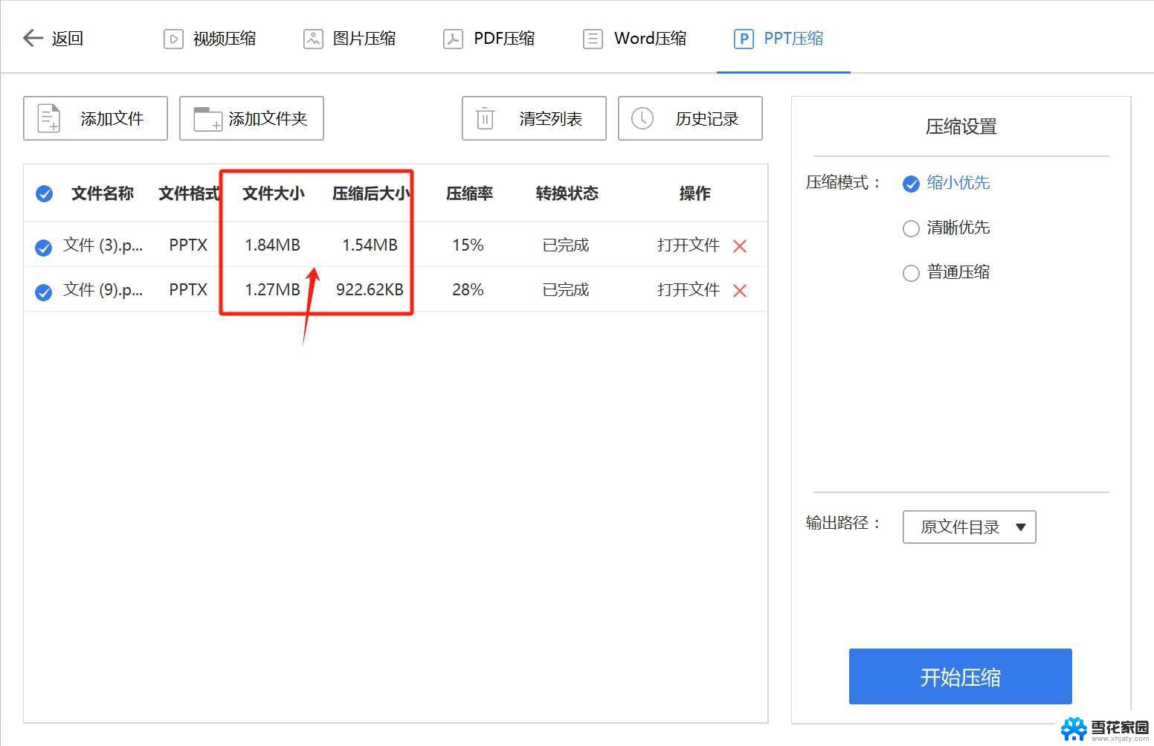Open 历史记录 history
This screenshot has height=746, width=1154.
690,118
